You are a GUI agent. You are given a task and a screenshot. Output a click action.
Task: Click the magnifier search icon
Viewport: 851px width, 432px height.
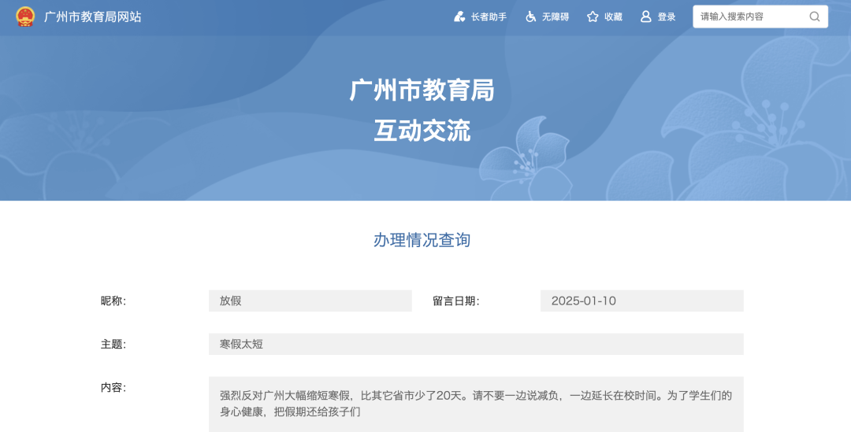815,17
